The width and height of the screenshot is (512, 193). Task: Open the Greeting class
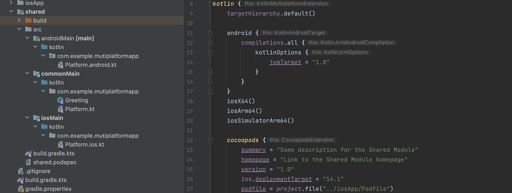pos(76,100)
